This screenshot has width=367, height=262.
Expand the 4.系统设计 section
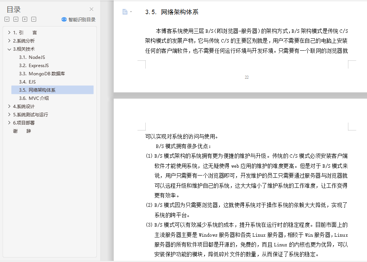(9, 106)
